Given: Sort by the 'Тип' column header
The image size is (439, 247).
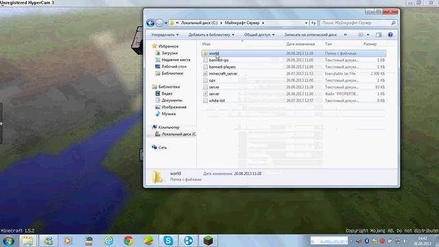Looking at the screenshot, I should tap(329, 44).
